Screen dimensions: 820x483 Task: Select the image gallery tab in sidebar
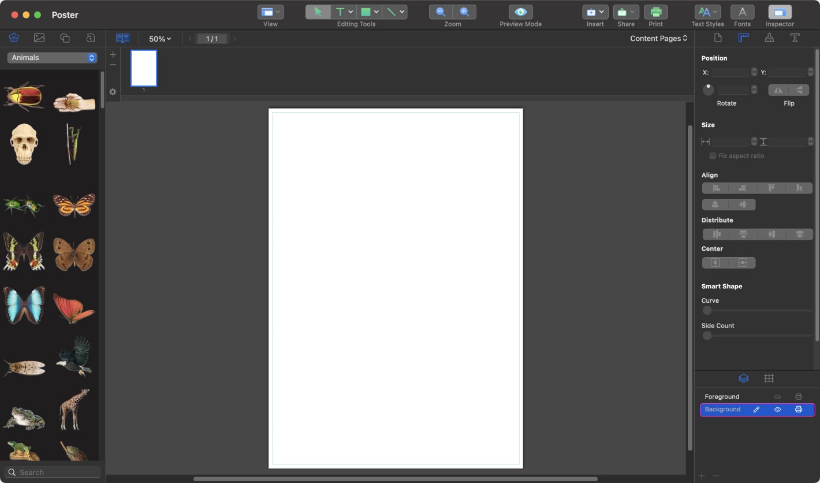[x=39, y=38]
